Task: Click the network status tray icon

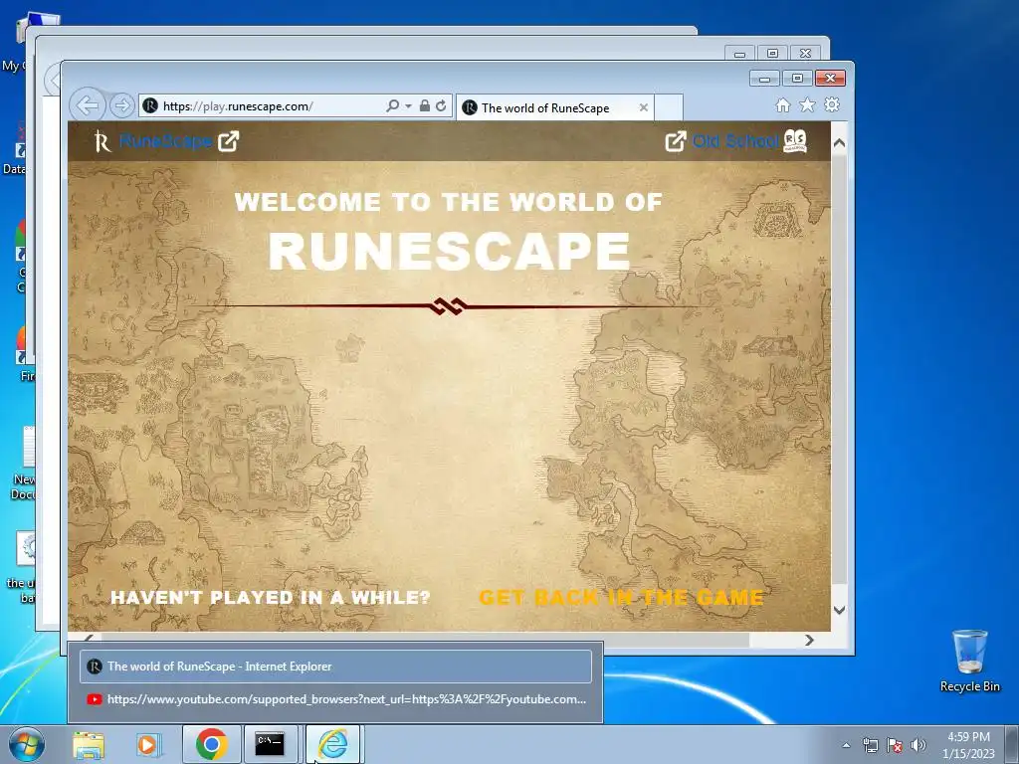Action: pos(870,745)
